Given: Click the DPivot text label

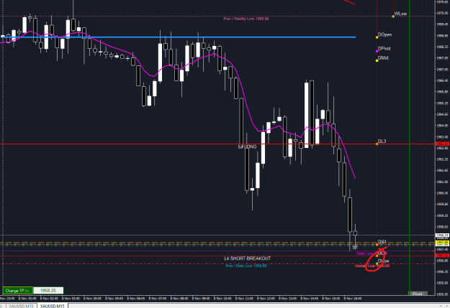Looking at the screenshot, I should (x=384, y=49).
